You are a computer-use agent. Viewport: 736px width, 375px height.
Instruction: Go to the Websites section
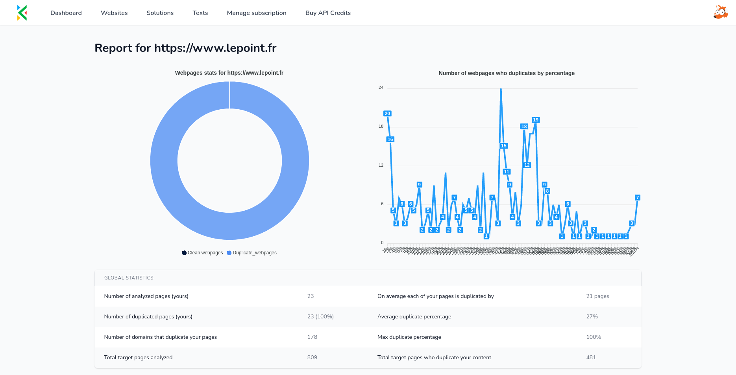pyautogui.click(x=114, y=13)
